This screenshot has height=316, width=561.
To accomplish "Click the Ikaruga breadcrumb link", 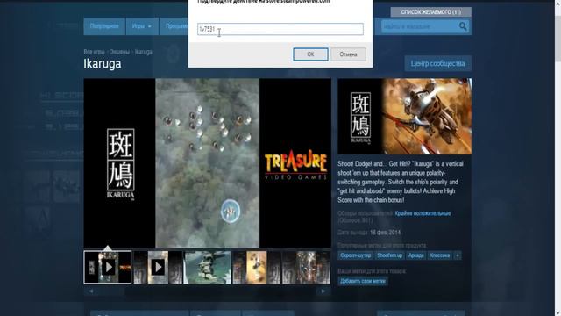I will click(x=144, y=52).
